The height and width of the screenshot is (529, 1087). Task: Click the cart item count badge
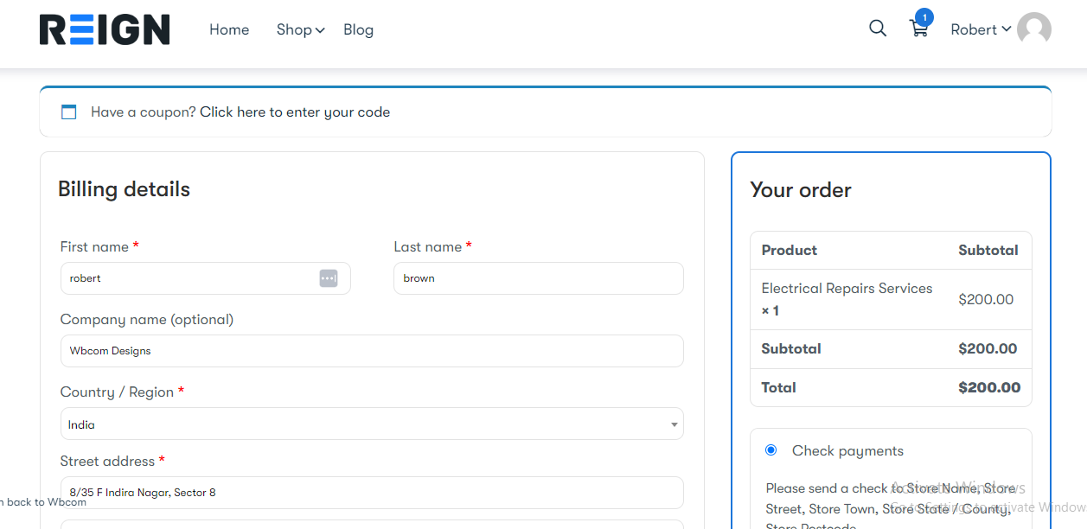pyautogui.click(x=924, y=17)
